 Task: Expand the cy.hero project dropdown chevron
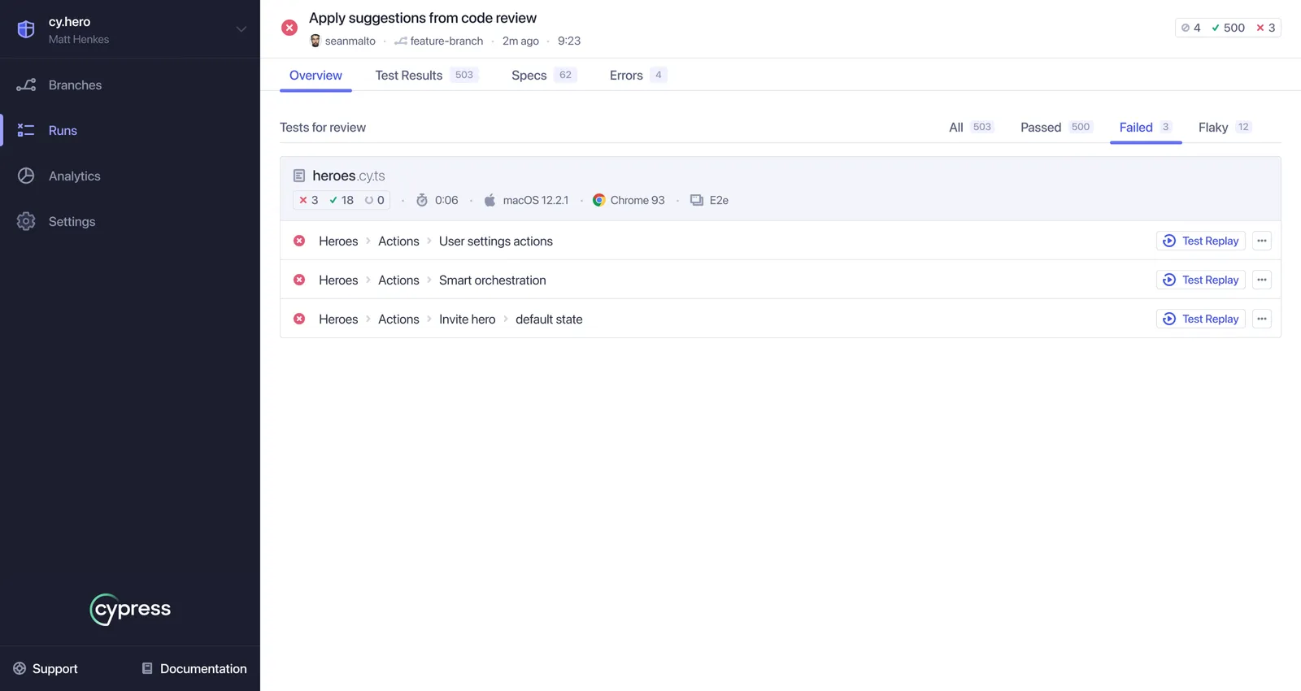[x=241, y=29]
